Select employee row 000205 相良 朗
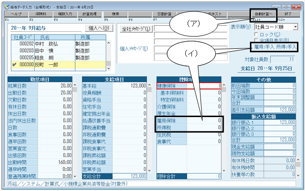Screen dimensions: 305x191 click(x=58, y=58)
